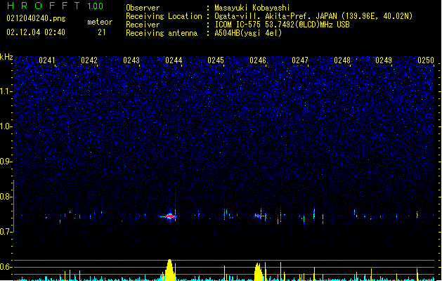Click the 1.0 kHz axis label

click(6, 126)
